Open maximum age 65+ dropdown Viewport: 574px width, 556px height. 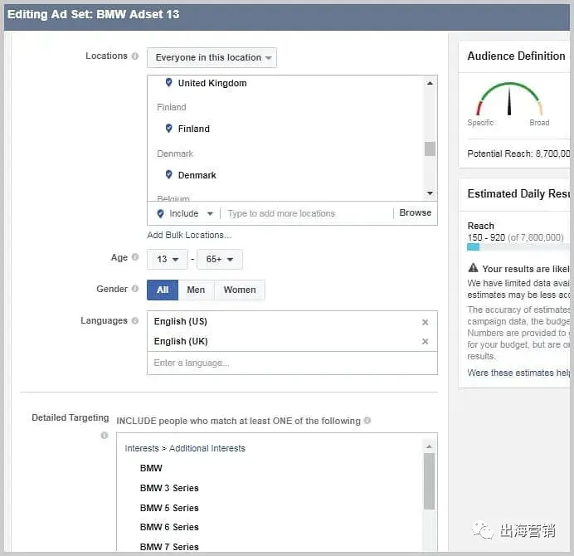220,259
